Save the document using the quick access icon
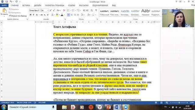Viewport: 195px width, 110px height. click(7, 2)
